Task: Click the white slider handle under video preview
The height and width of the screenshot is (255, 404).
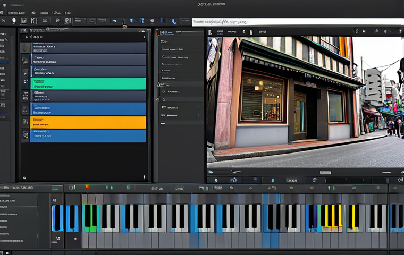Action: point(325,172)
